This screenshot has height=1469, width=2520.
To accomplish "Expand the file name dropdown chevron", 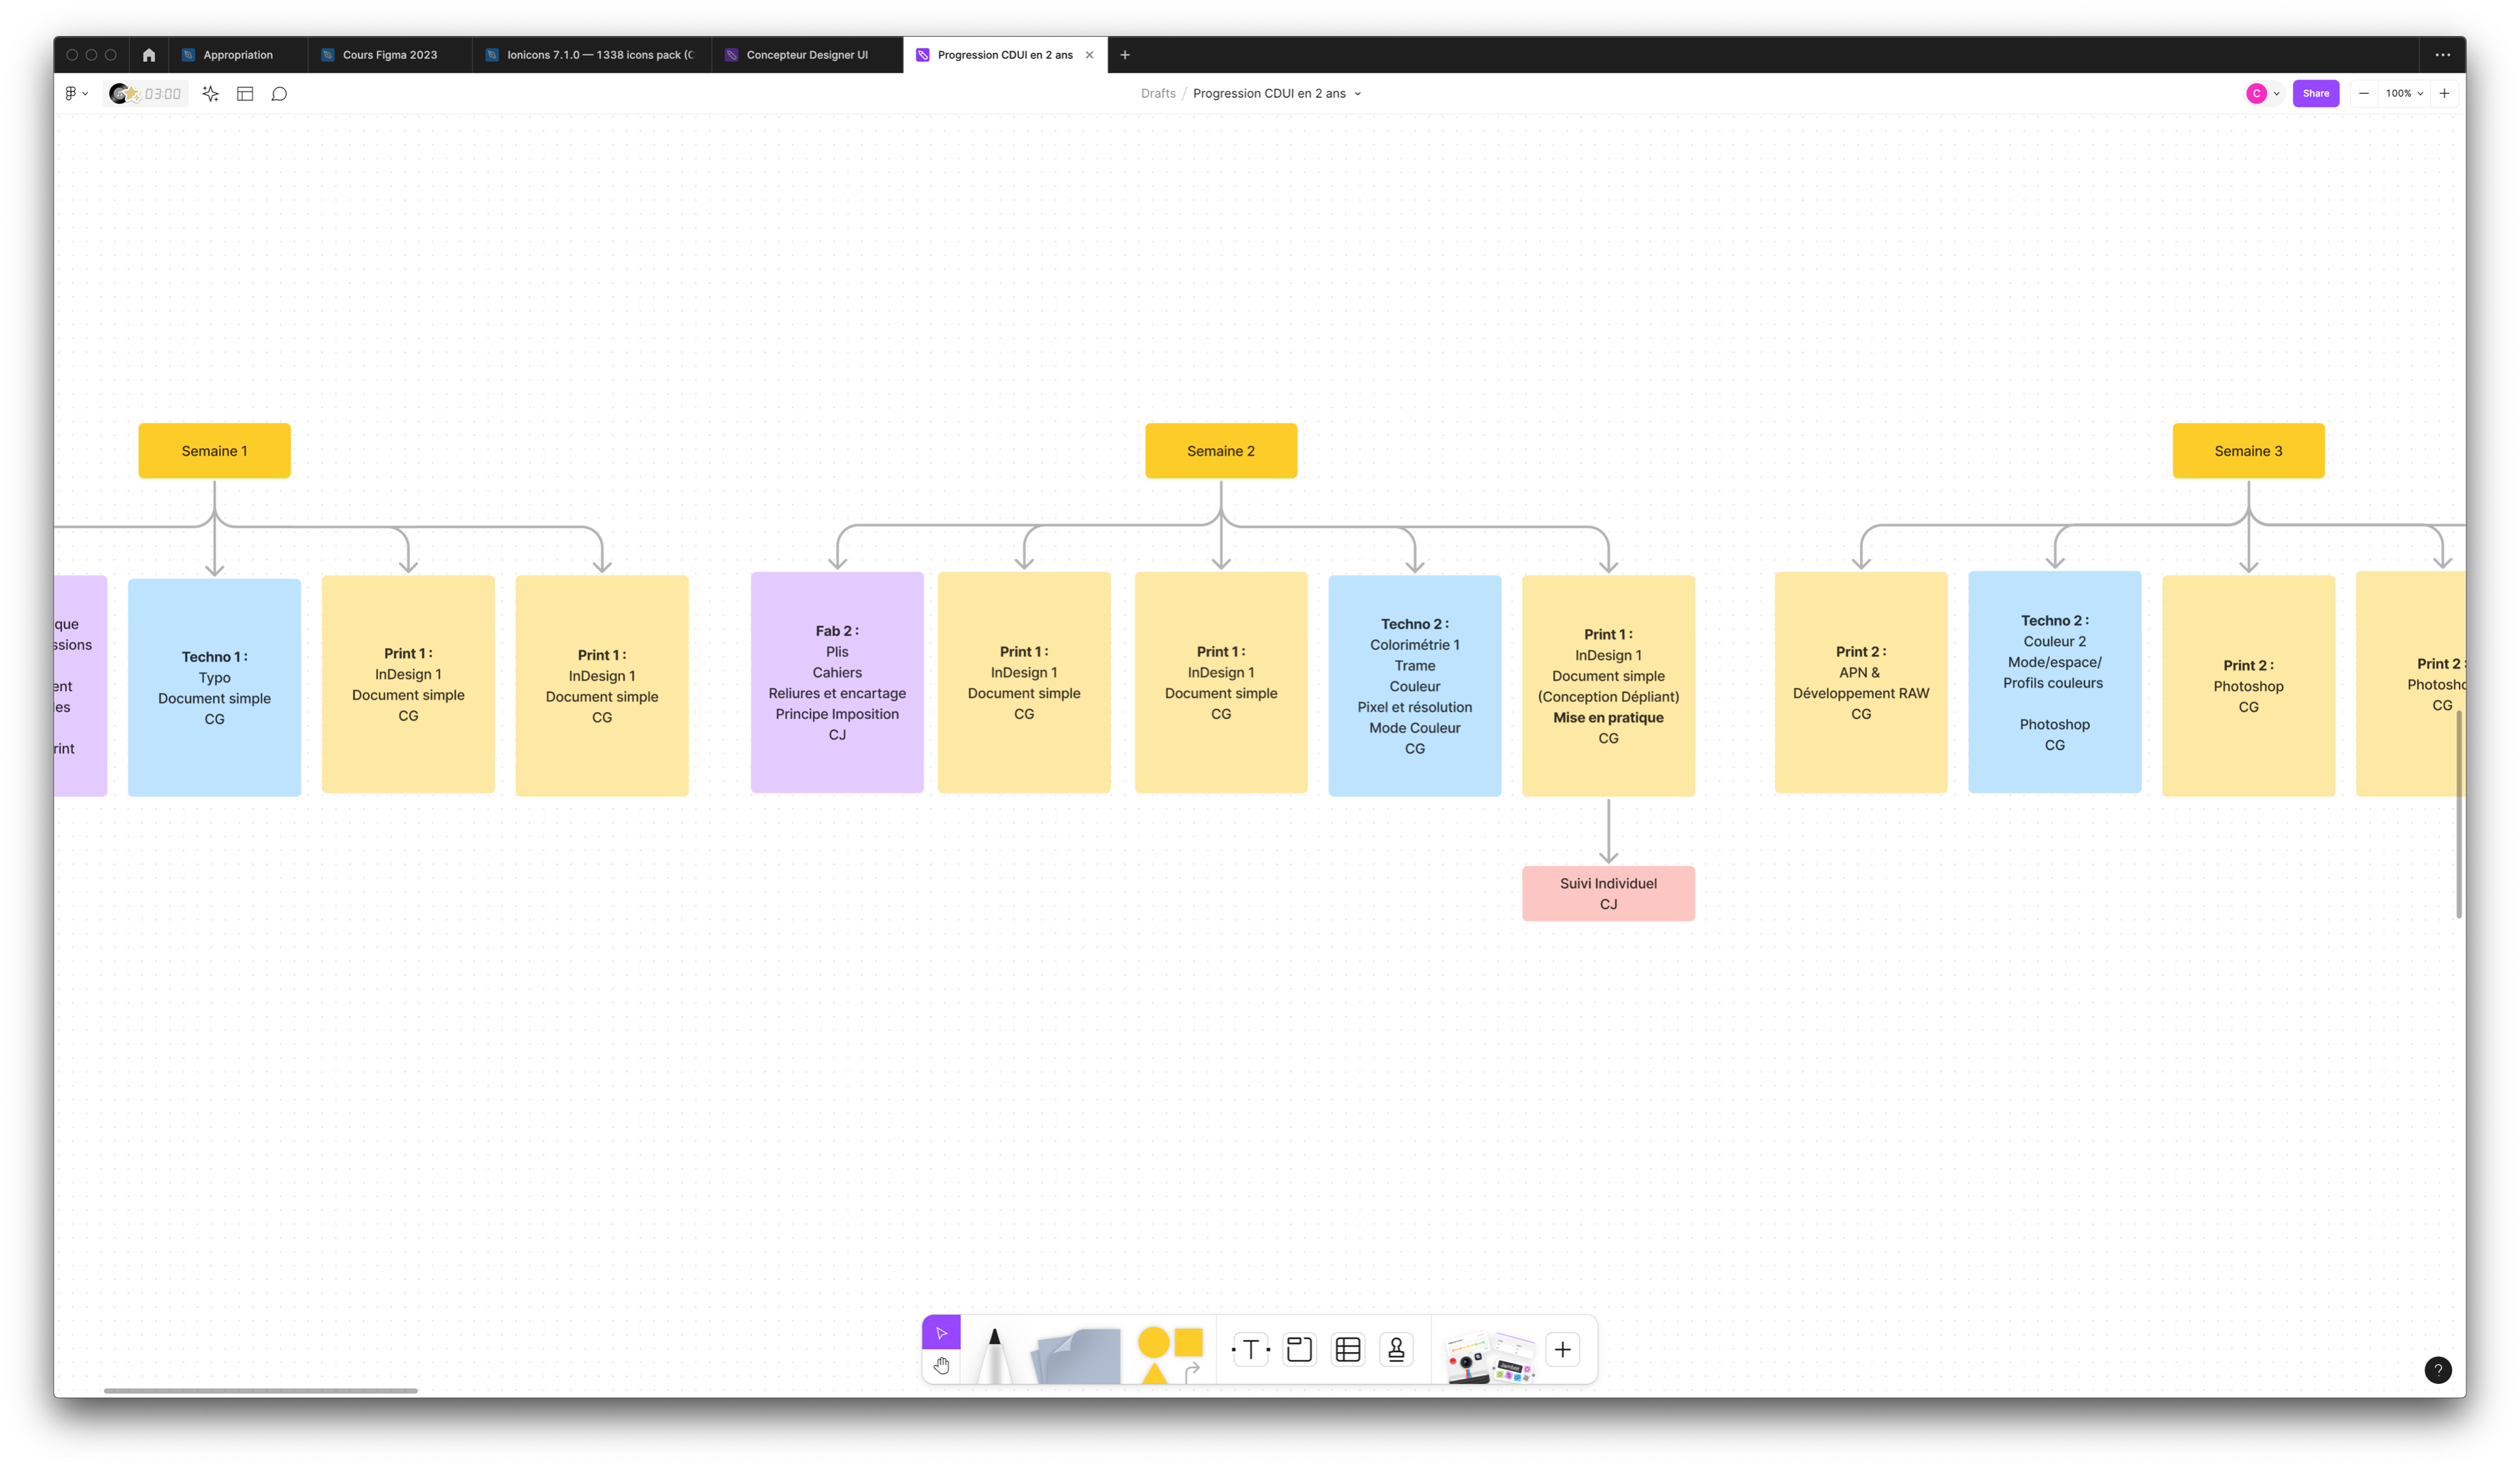I will (1357, 94).
